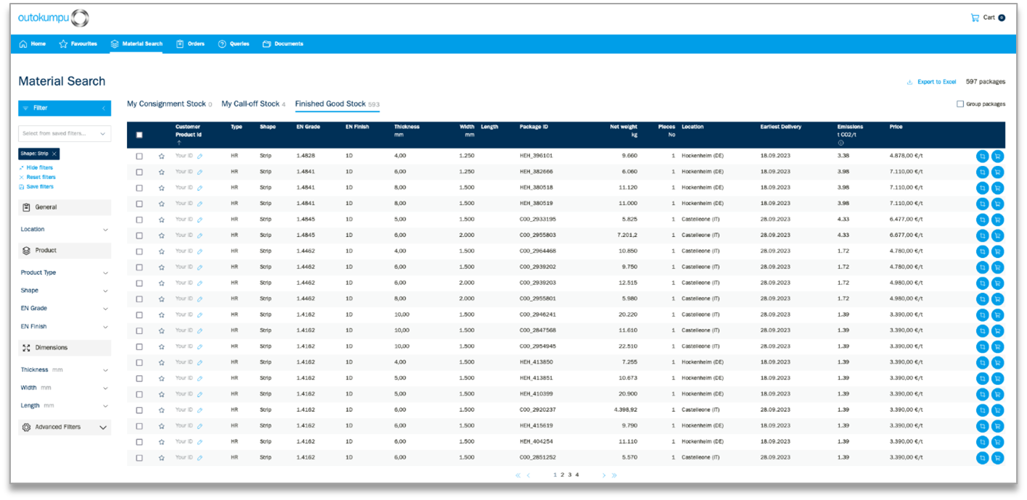Enable Group packages checkbox
1027x500 pixels.
tap(960, 104)
